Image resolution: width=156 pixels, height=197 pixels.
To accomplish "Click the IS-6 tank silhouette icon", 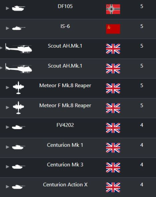I will (19, 28).
